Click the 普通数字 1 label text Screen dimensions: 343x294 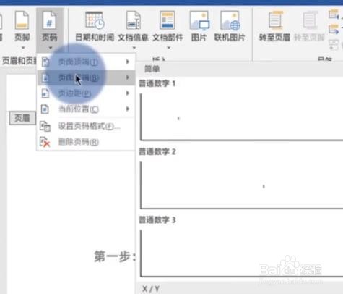[x=157, y=83]
